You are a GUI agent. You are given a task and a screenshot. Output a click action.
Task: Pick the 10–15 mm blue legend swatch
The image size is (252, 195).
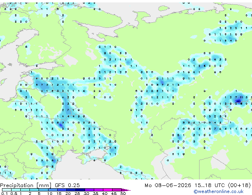coord(53,190)
